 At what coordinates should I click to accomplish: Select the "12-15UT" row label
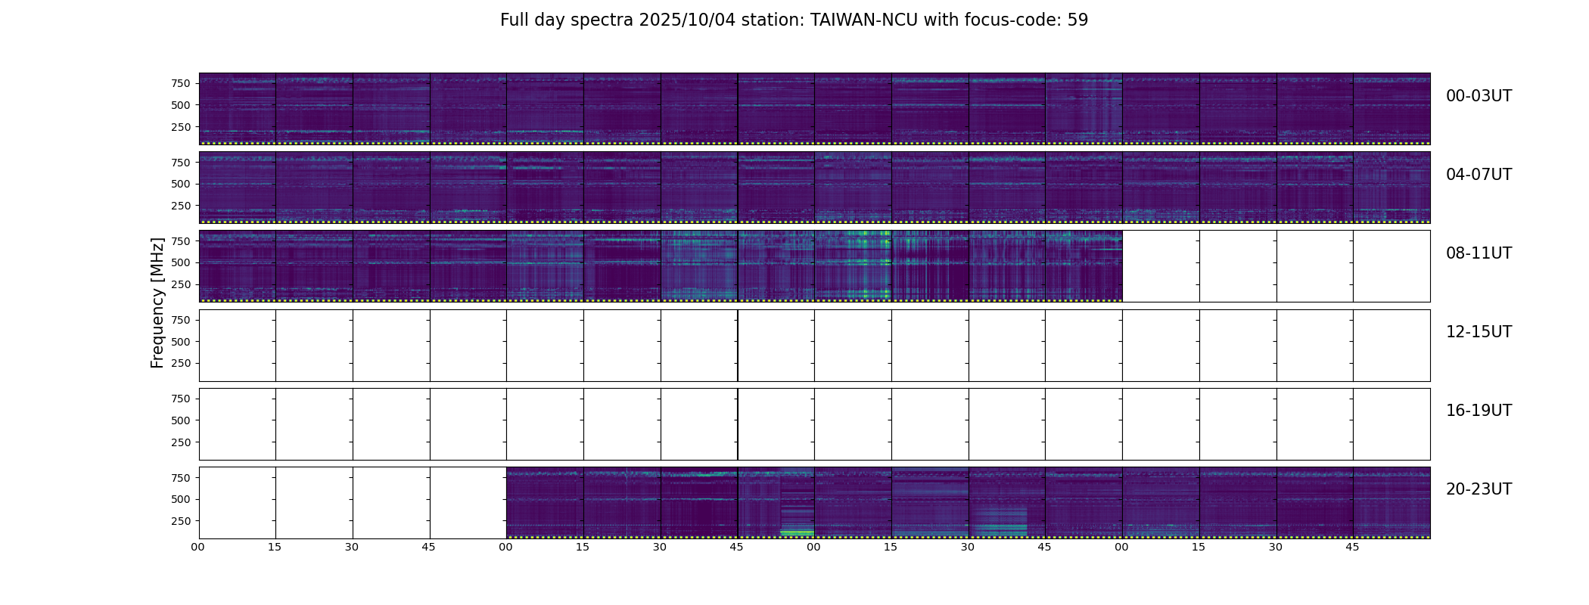click(x=1479, y=332)
